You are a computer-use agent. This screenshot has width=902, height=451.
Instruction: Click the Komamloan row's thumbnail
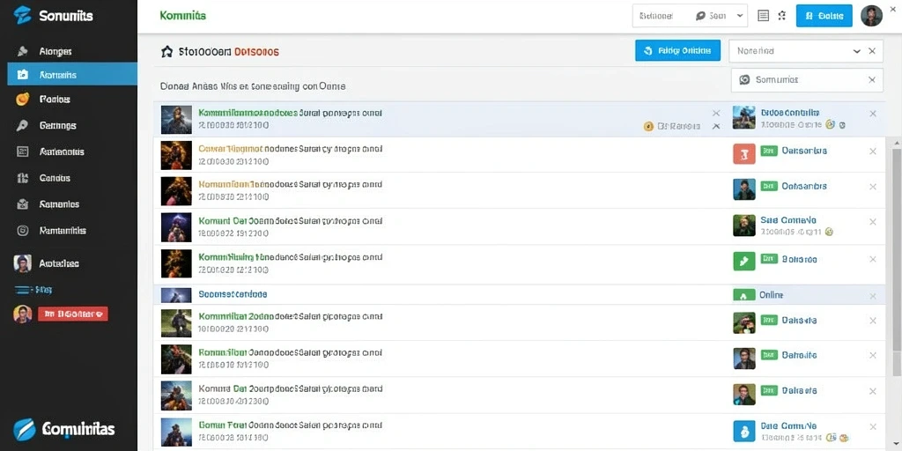click(176, 191)
